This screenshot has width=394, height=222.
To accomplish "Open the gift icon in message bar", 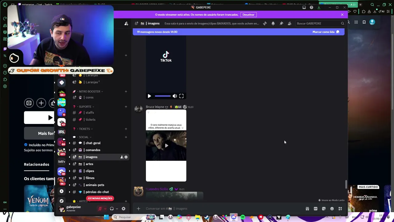I will (307, 209).
